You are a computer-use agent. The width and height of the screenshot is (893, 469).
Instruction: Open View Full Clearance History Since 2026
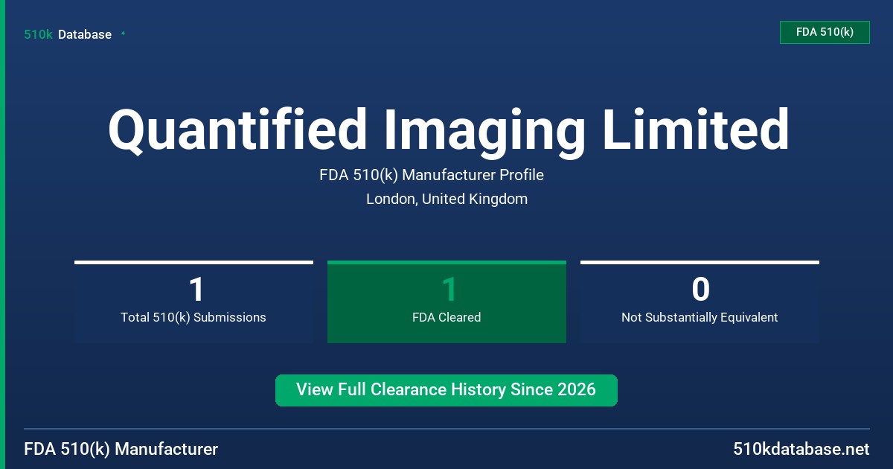pos(446,390)
